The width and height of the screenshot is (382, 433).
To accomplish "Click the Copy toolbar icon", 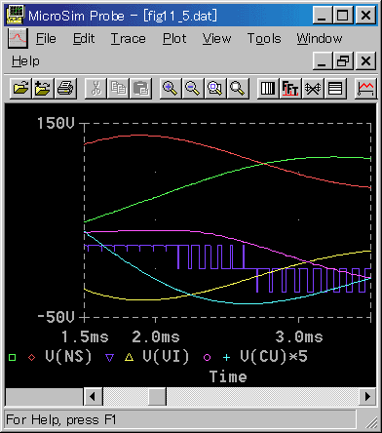I will [x=118, y=88].
